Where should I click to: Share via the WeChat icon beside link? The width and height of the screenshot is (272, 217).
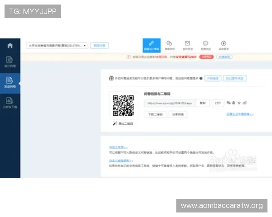point(228,103)
